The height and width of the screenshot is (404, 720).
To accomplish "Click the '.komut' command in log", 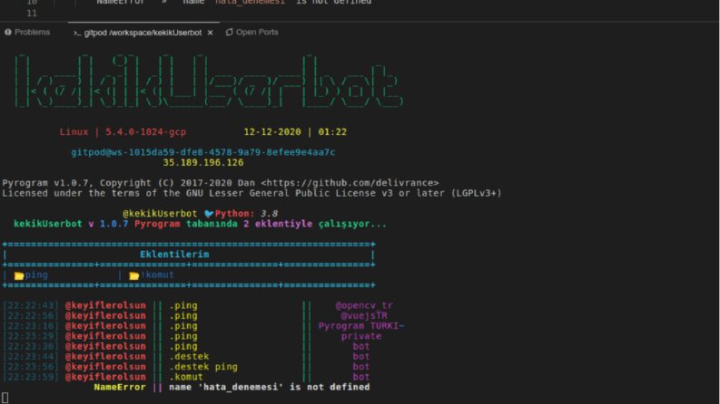I will coord(186,377).
